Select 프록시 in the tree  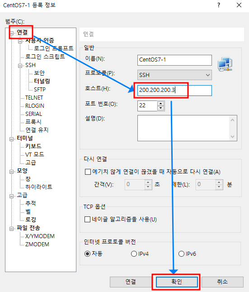point(33,122)
